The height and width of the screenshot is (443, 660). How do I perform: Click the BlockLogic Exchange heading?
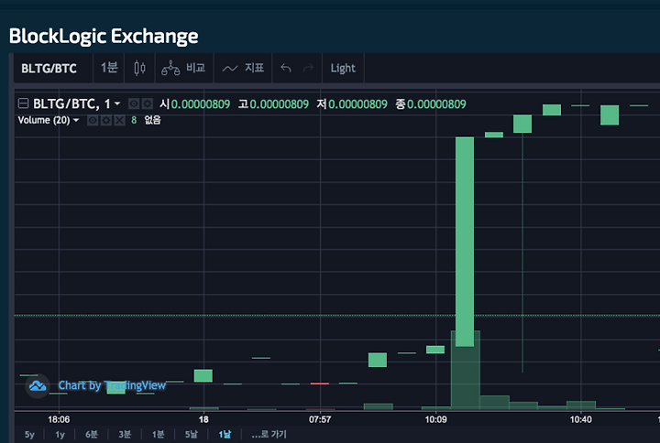pos(104,36)
